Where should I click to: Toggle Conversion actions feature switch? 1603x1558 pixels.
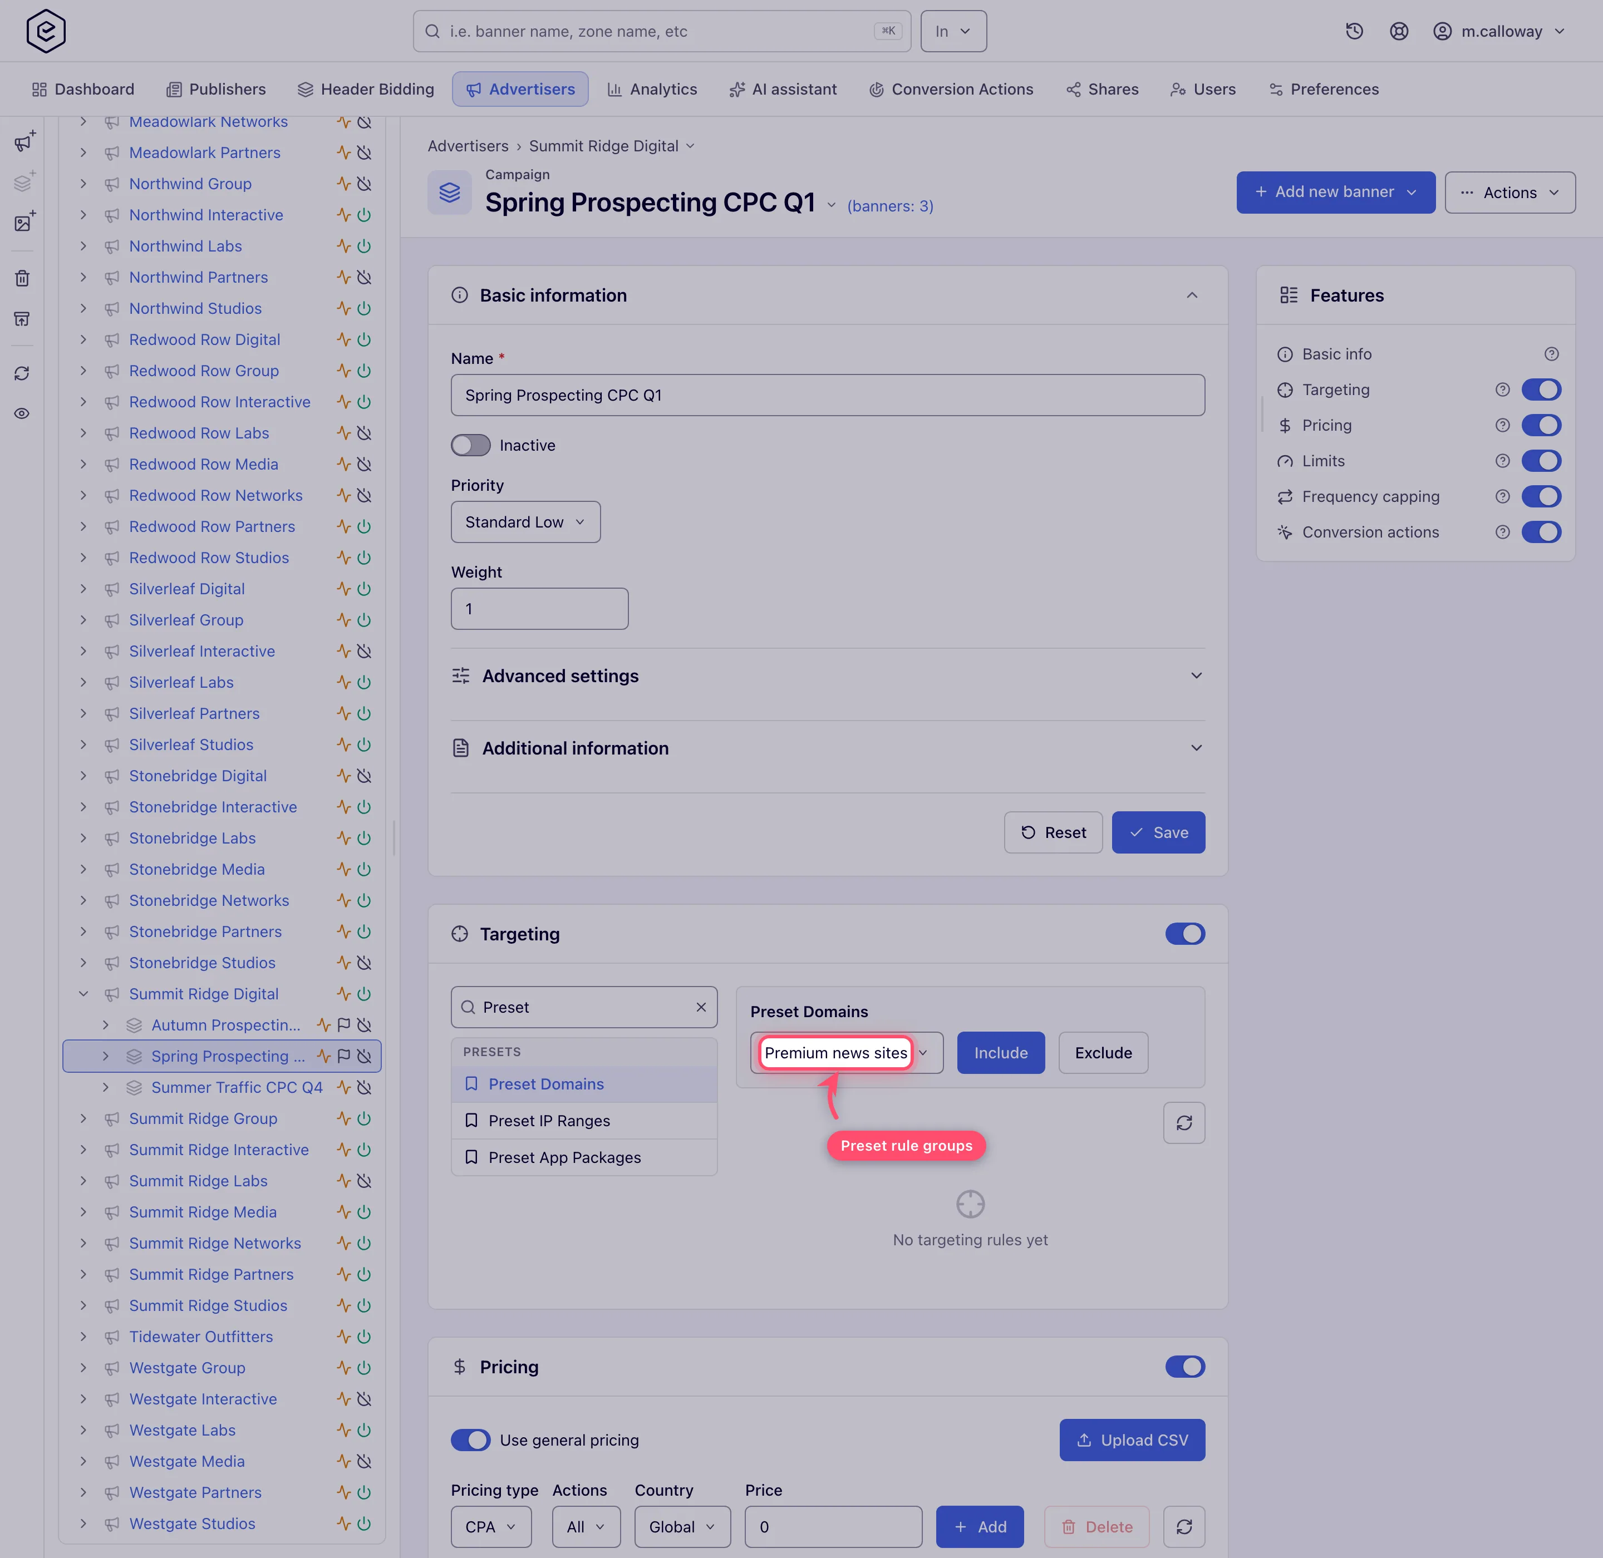pos(1541,532)
